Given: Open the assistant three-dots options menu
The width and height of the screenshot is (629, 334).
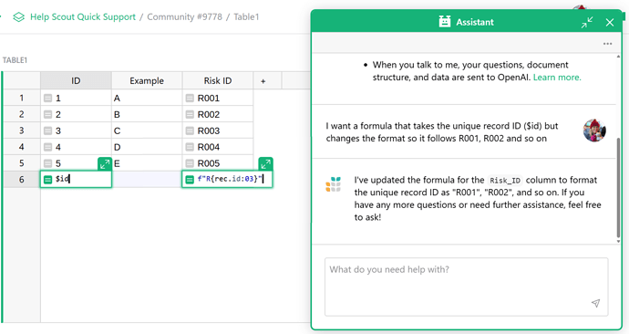Looking at the screenshot, I should (x=607, y=44).
